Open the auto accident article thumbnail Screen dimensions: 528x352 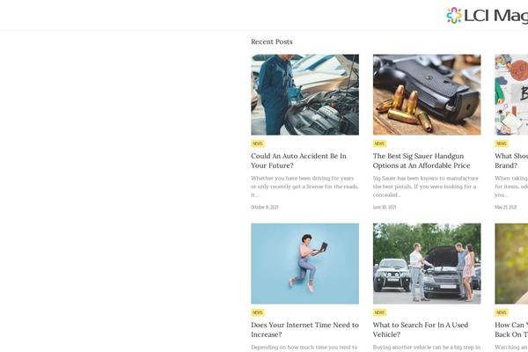pos(304,95)
